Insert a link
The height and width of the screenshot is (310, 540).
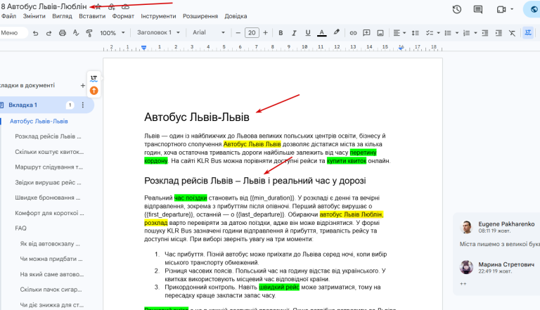point(353,33)
